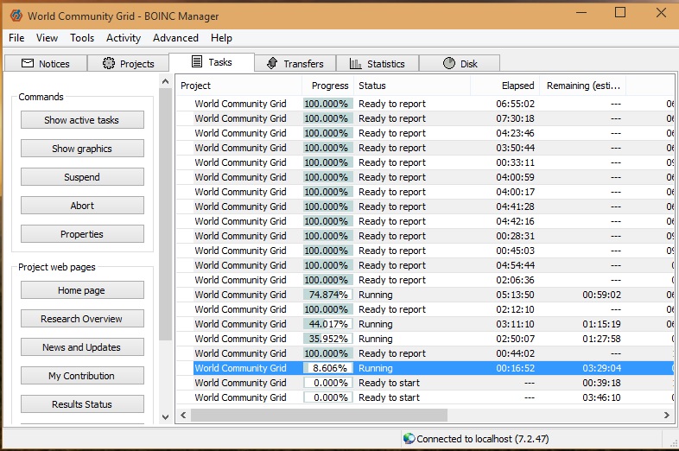
Task: Select the task with elapsed 00:33:11
Action: [x=425, y=162]
